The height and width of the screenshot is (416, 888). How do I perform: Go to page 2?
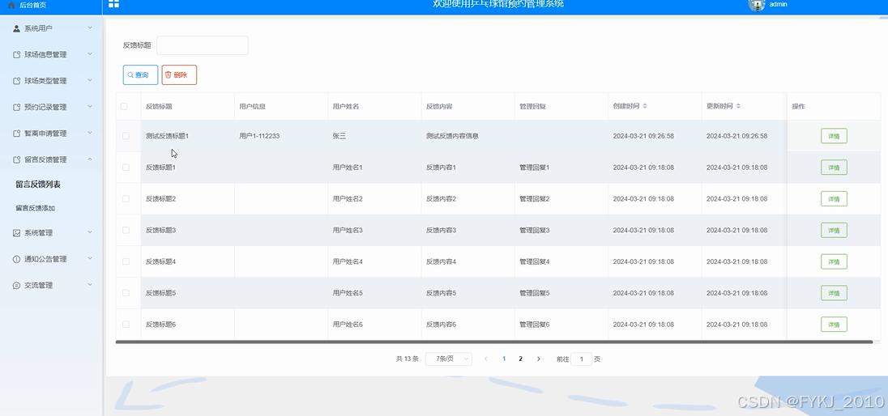tap(520, 359)
